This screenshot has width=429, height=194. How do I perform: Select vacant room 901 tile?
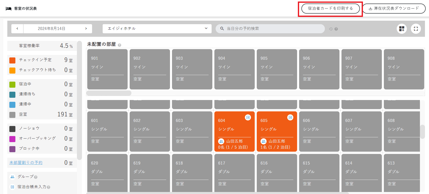(107, 69)
